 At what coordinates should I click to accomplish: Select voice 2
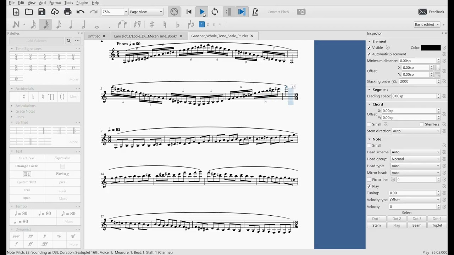point(208,24)
